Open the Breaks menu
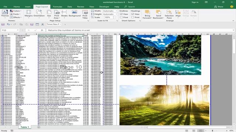This screenshot has height=132, width=236. click(x=65, y=14)
